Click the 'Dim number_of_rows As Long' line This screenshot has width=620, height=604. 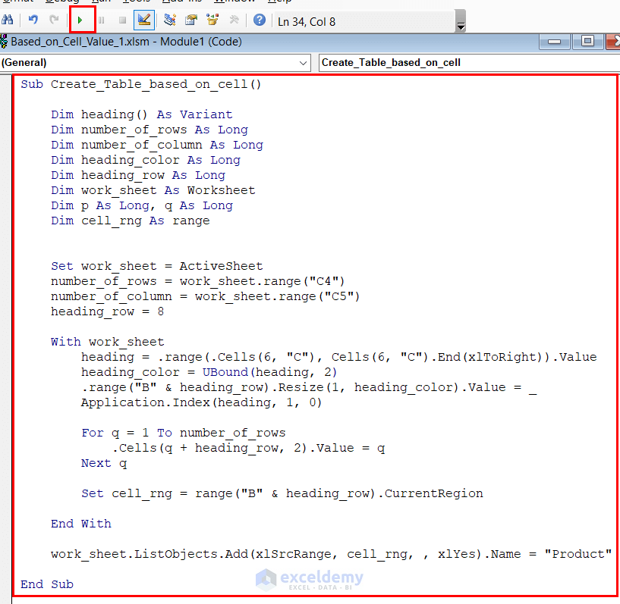(x=149, y=130)
